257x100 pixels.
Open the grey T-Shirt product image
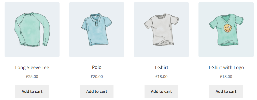click(161, 30)
